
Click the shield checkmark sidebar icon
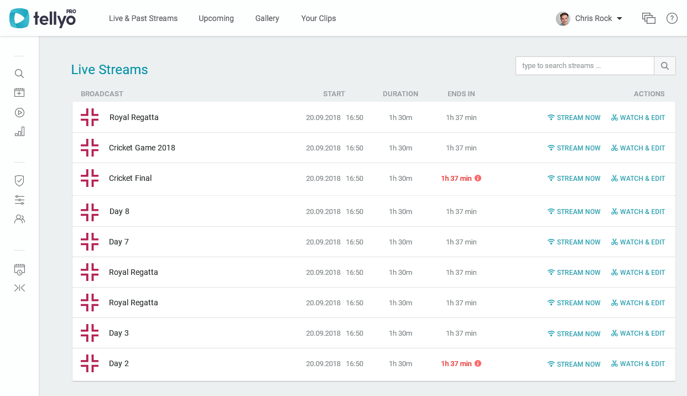coord(19,180)
